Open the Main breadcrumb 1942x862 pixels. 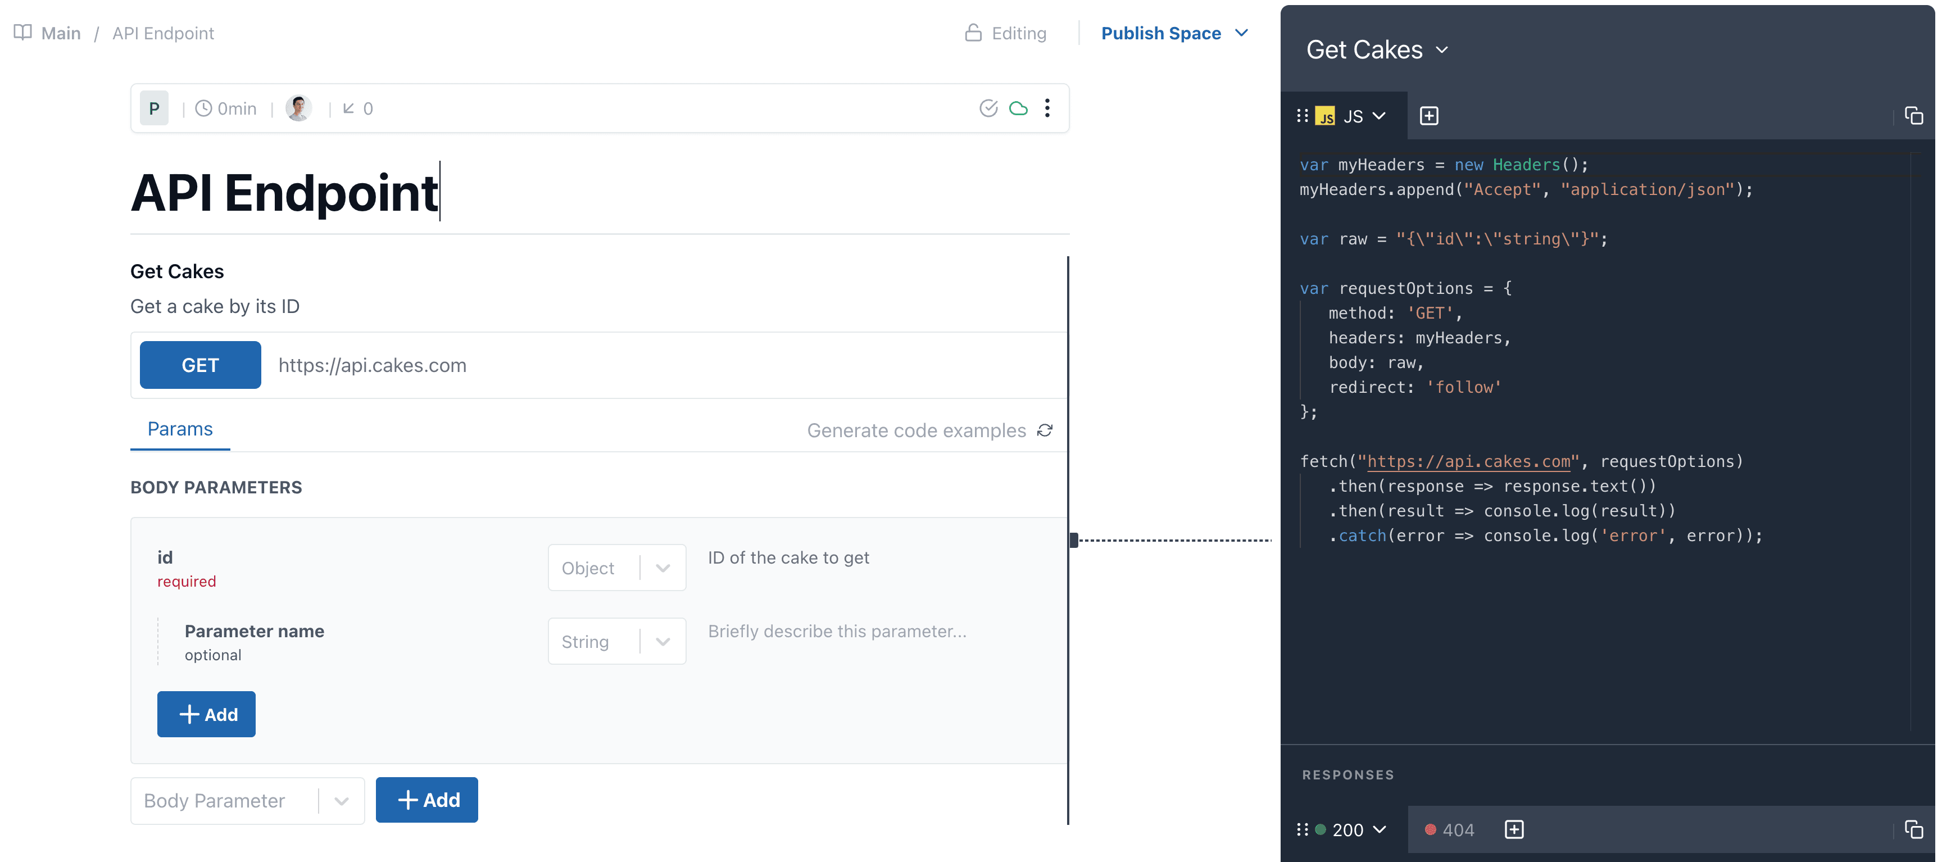pos(61,33)
